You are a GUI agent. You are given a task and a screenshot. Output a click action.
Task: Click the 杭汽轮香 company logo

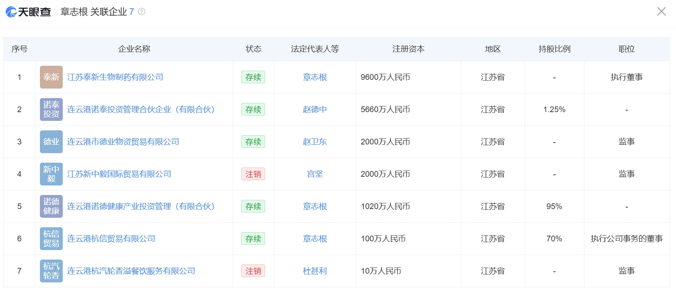51,271
